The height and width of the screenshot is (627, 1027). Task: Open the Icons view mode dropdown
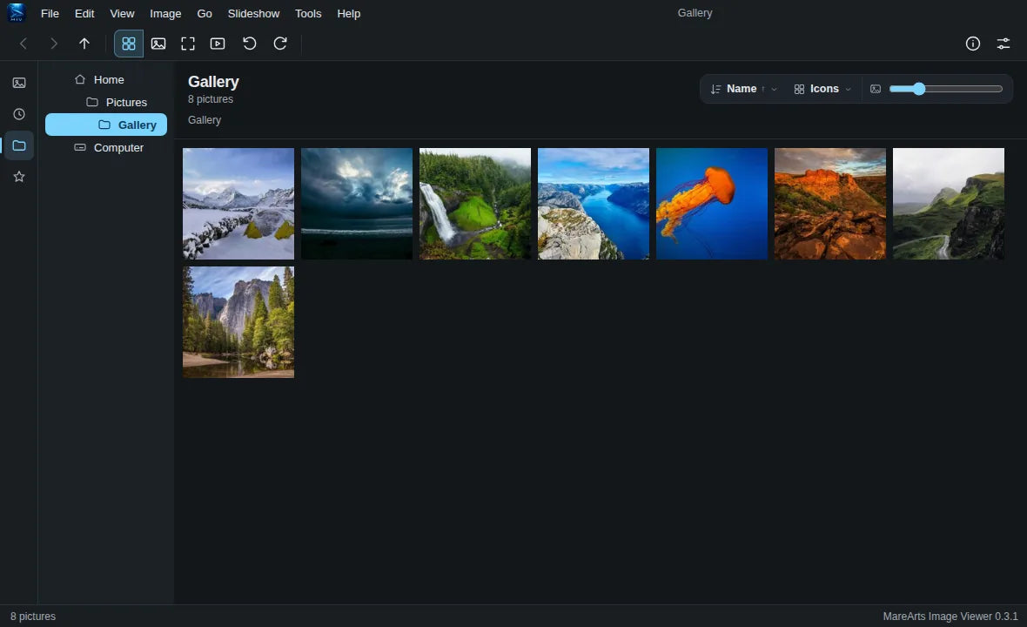pos(822,89)
